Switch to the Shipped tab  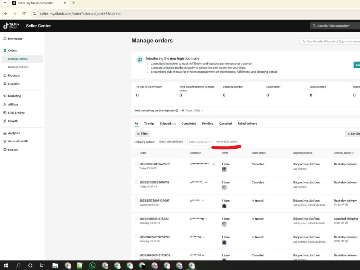(168, 123)
